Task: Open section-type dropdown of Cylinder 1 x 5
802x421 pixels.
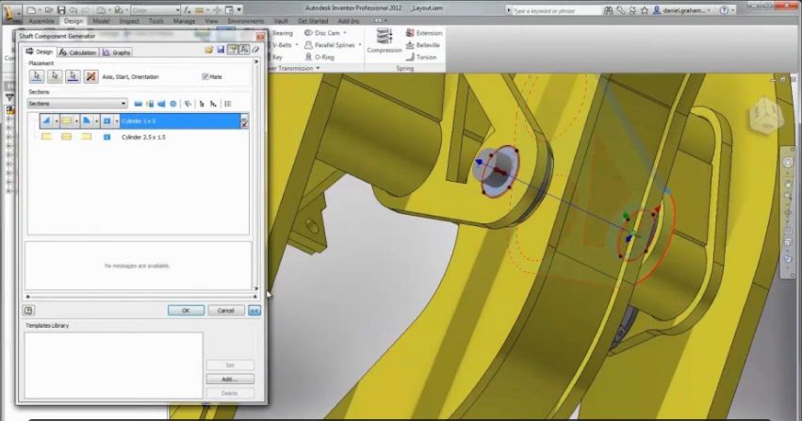Action: tap(76, 121)
